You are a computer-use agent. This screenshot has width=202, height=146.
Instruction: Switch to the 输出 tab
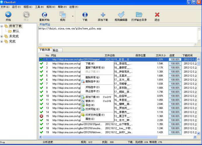point(55,50)
